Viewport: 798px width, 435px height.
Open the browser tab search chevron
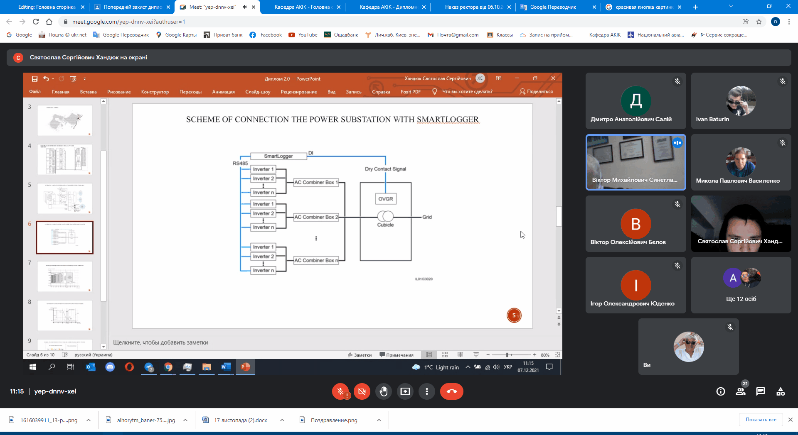(x=731, y=7)
